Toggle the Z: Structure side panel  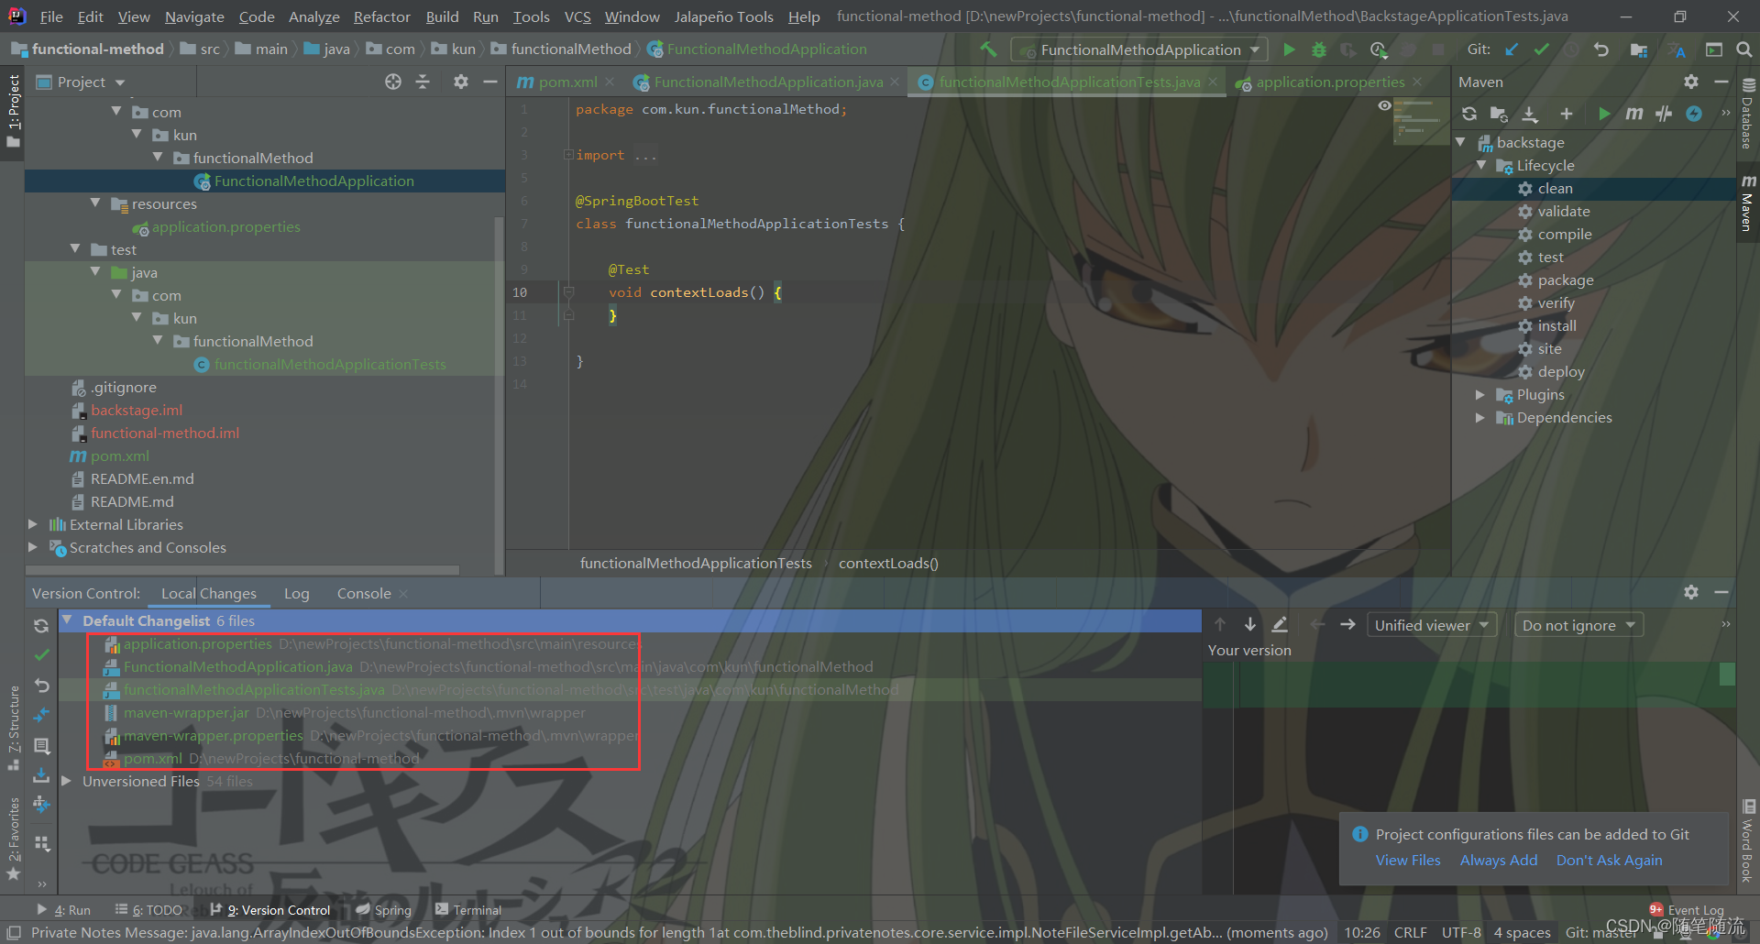(x=13, y=729)
